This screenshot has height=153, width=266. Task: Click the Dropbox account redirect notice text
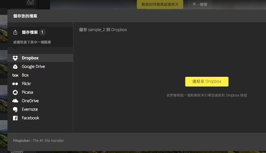(207, 95)
